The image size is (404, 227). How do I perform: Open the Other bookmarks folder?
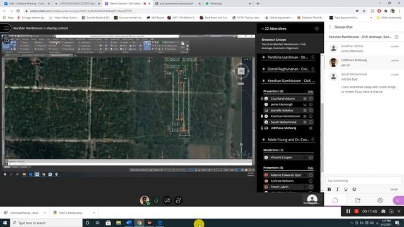pyautogui.click(x=389, y=18)
